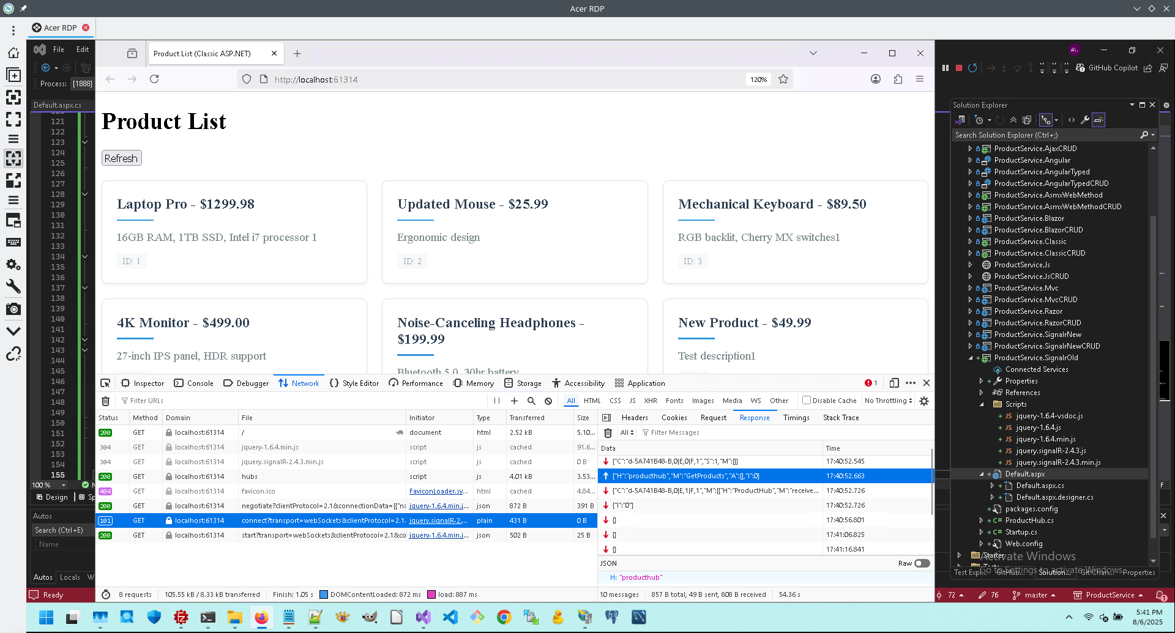The height and width of the screenshot is (633, 1175).
Task: Collapse the Default.aspx node
Action: tap(982, 474)
